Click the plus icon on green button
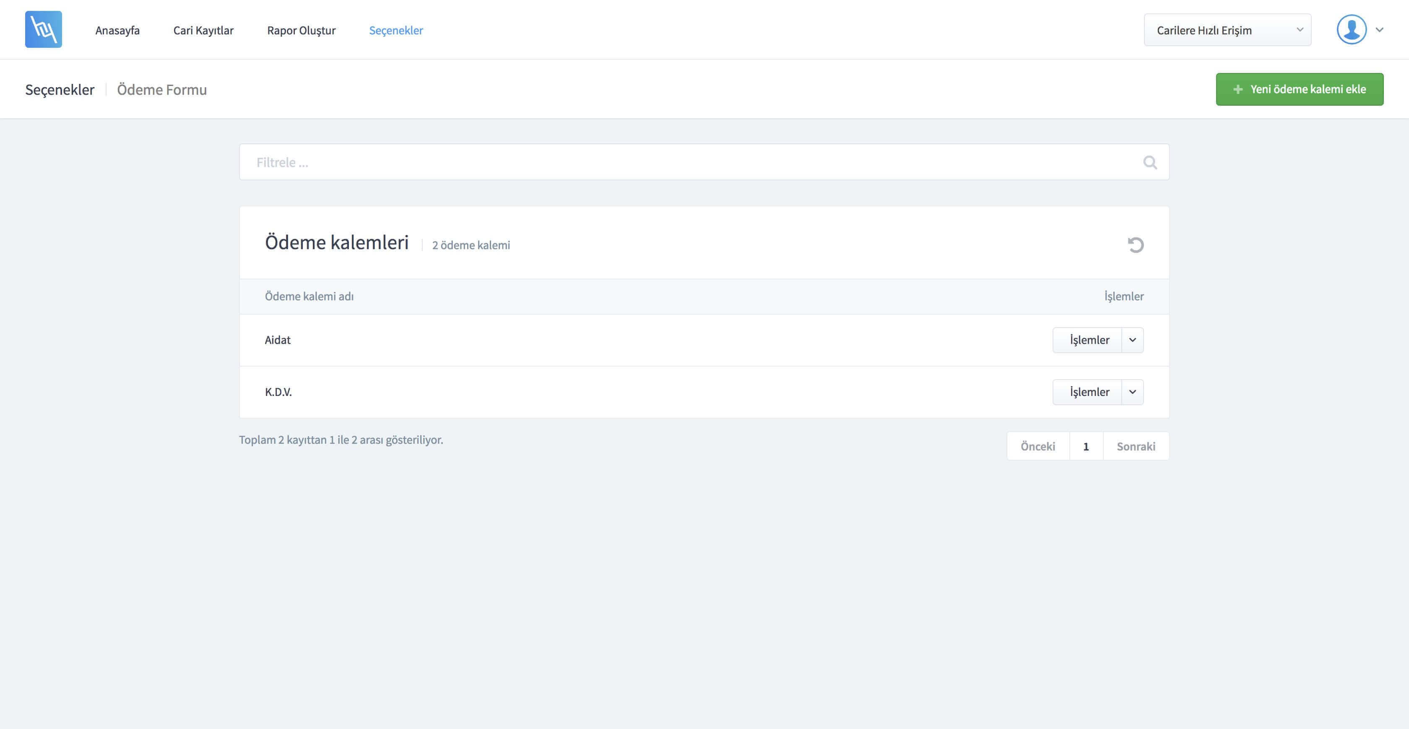 1238,89
